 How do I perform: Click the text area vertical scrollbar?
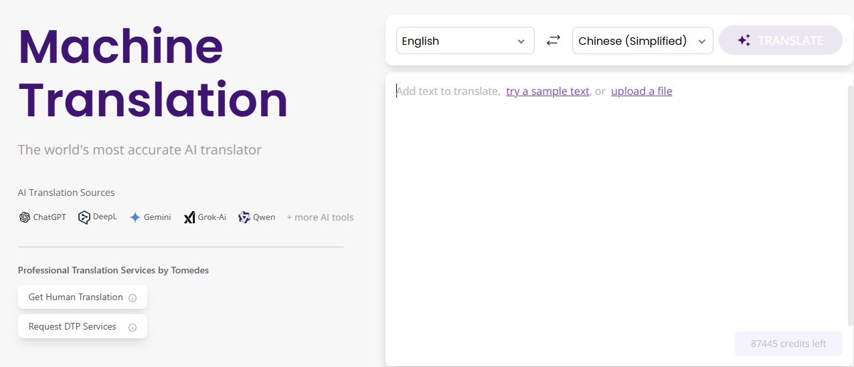(x=850, y=201)
